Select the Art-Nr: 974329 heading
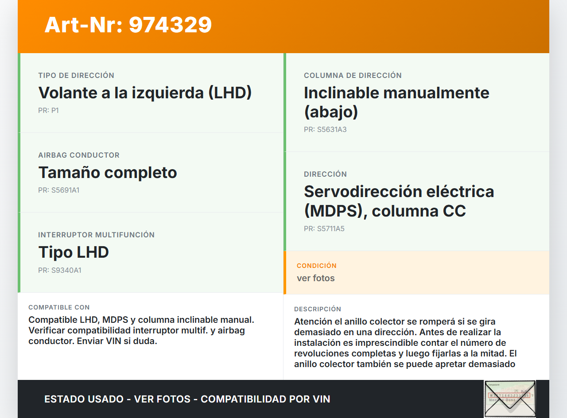 (128, 25)
